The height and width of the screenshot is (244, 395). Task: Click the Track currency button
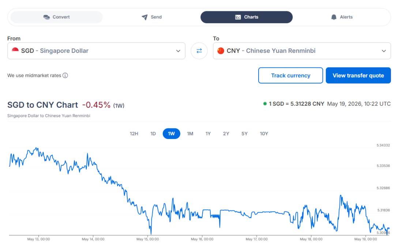pyautogui.click(x=290, y=75)
